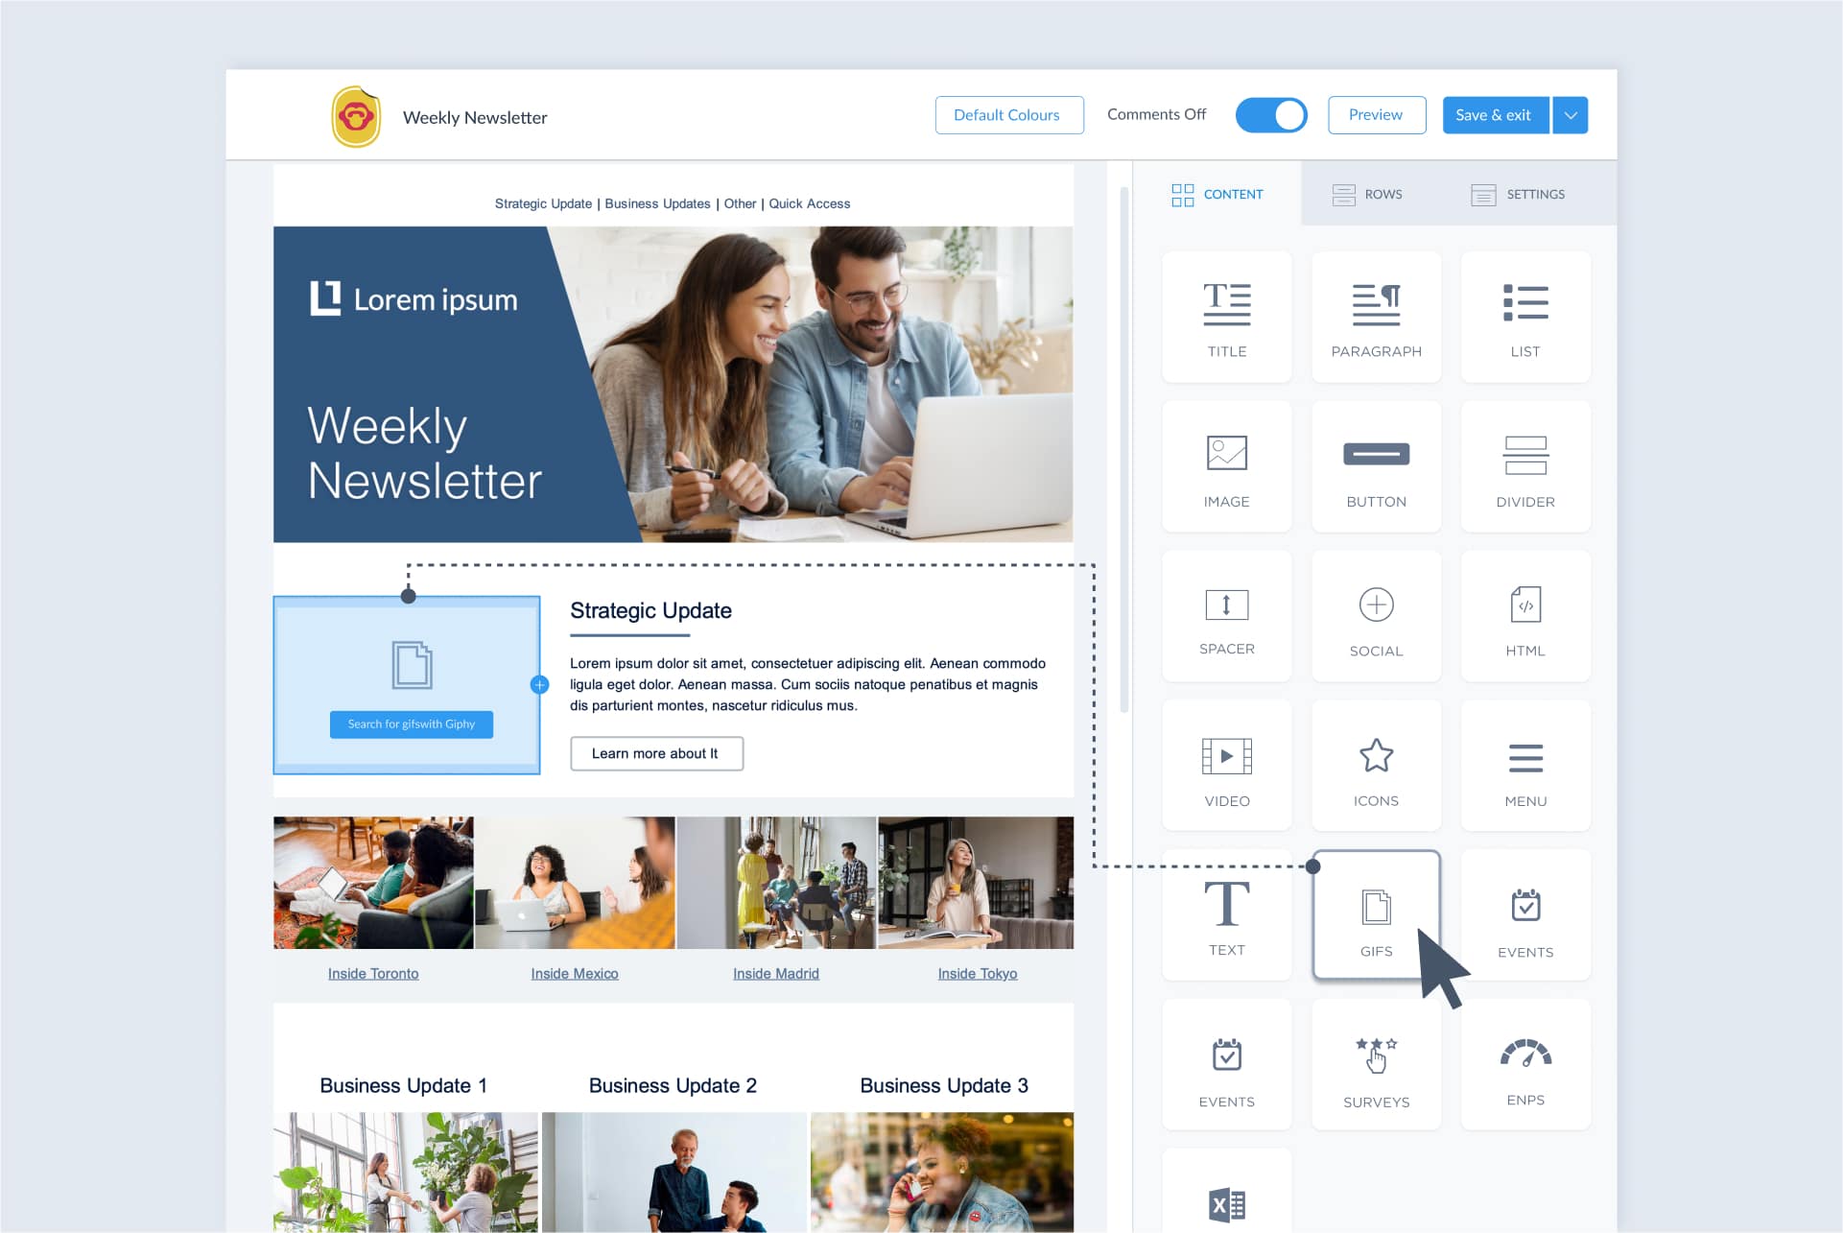
Task: Click Save & exit button
Action: (x=1492, y=114)
